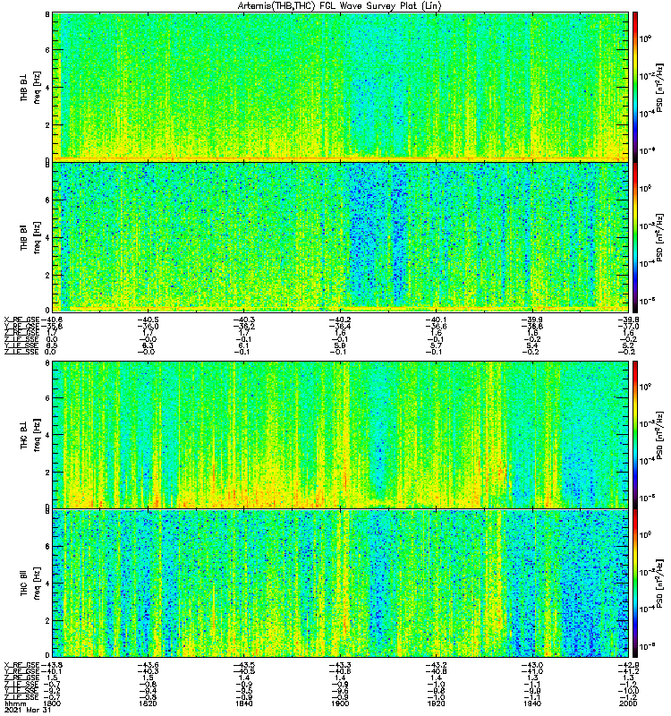The height and width of the screenshot is (716, 671).
Task: Click the THC B∥ panel color bar
Action: pos(635,584)
